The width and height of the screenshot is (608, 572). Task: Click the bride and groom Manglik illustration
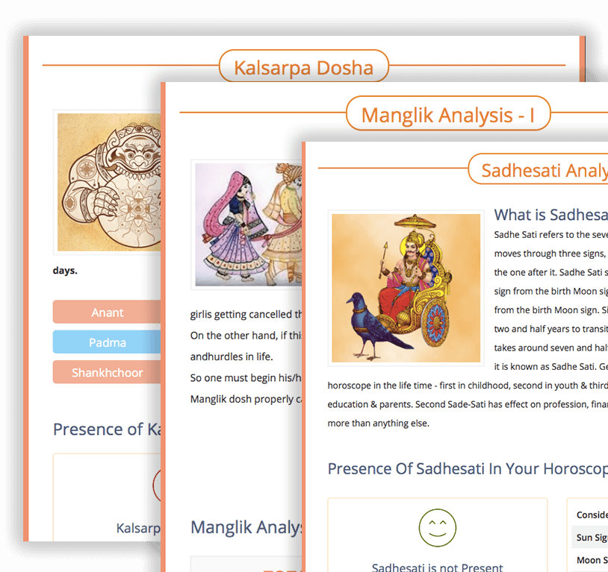coord(247,224)
